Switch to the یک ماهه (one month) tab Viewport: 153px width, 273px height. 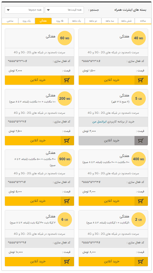pyautogui.click(x=77, y=21)
